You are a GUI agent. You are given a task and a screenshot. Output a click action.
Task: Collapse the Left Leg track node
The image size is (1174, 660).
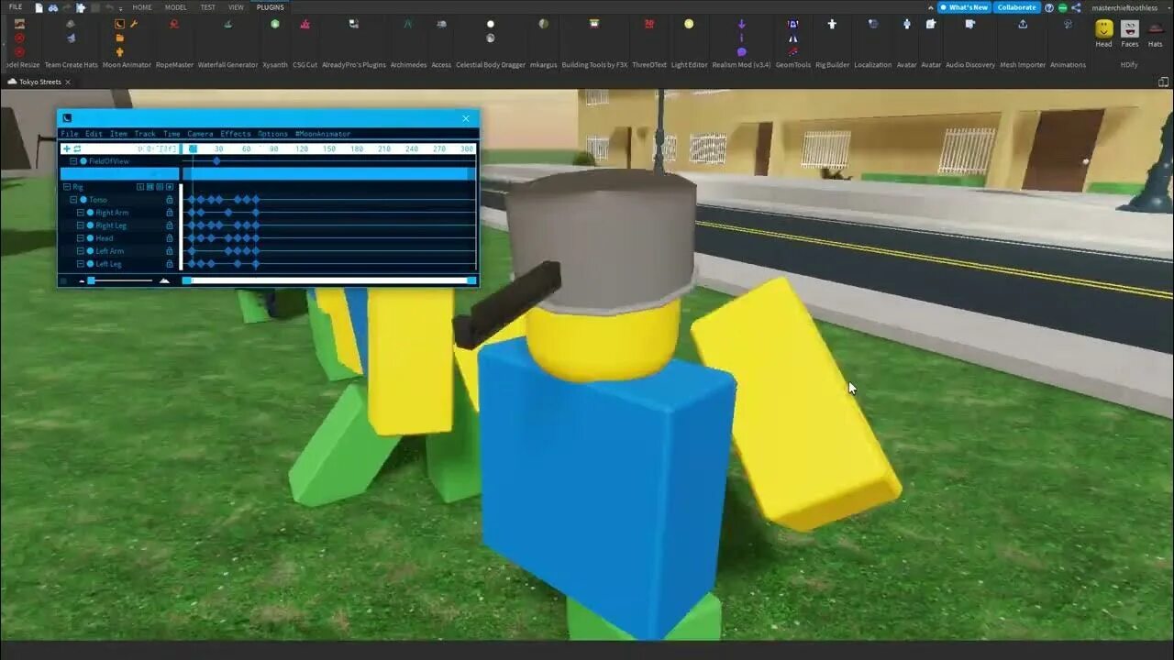[x=81, y=264]
